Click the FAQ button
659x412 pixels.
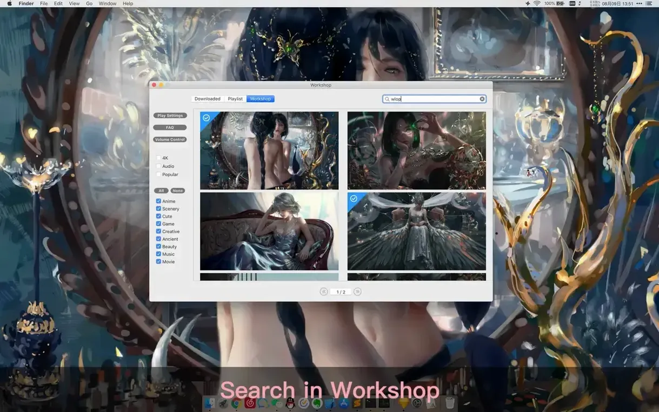(x=170, y=127)
